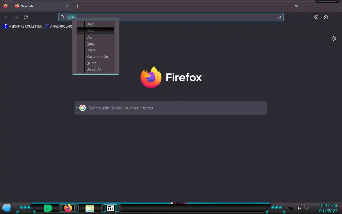The image size is (342, 214).
Task: Choose Paste from context menu
Action: [x=96, y=50]
